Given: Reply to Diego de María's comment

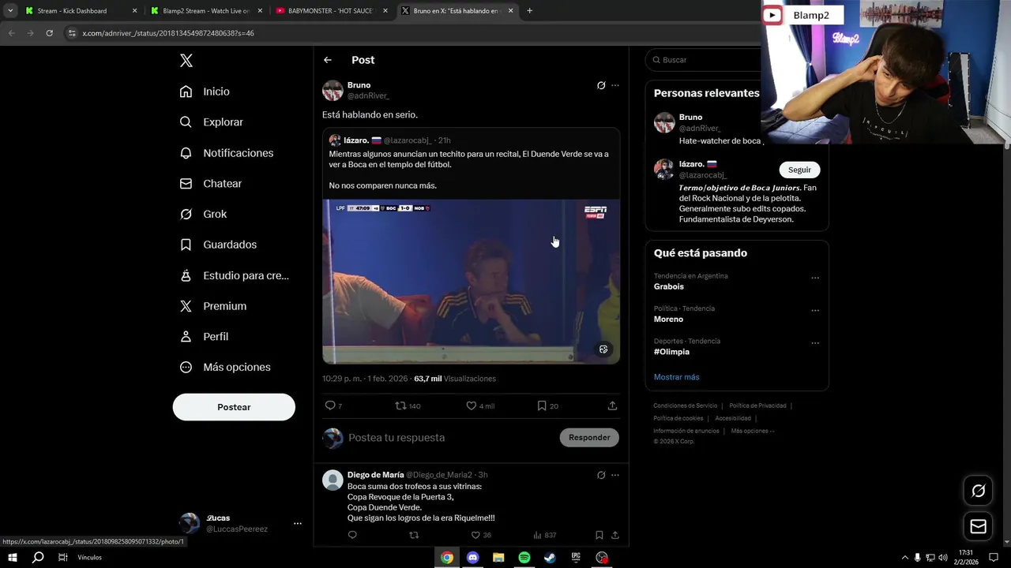Looking at the screenshot, I should tap(352, 535).
